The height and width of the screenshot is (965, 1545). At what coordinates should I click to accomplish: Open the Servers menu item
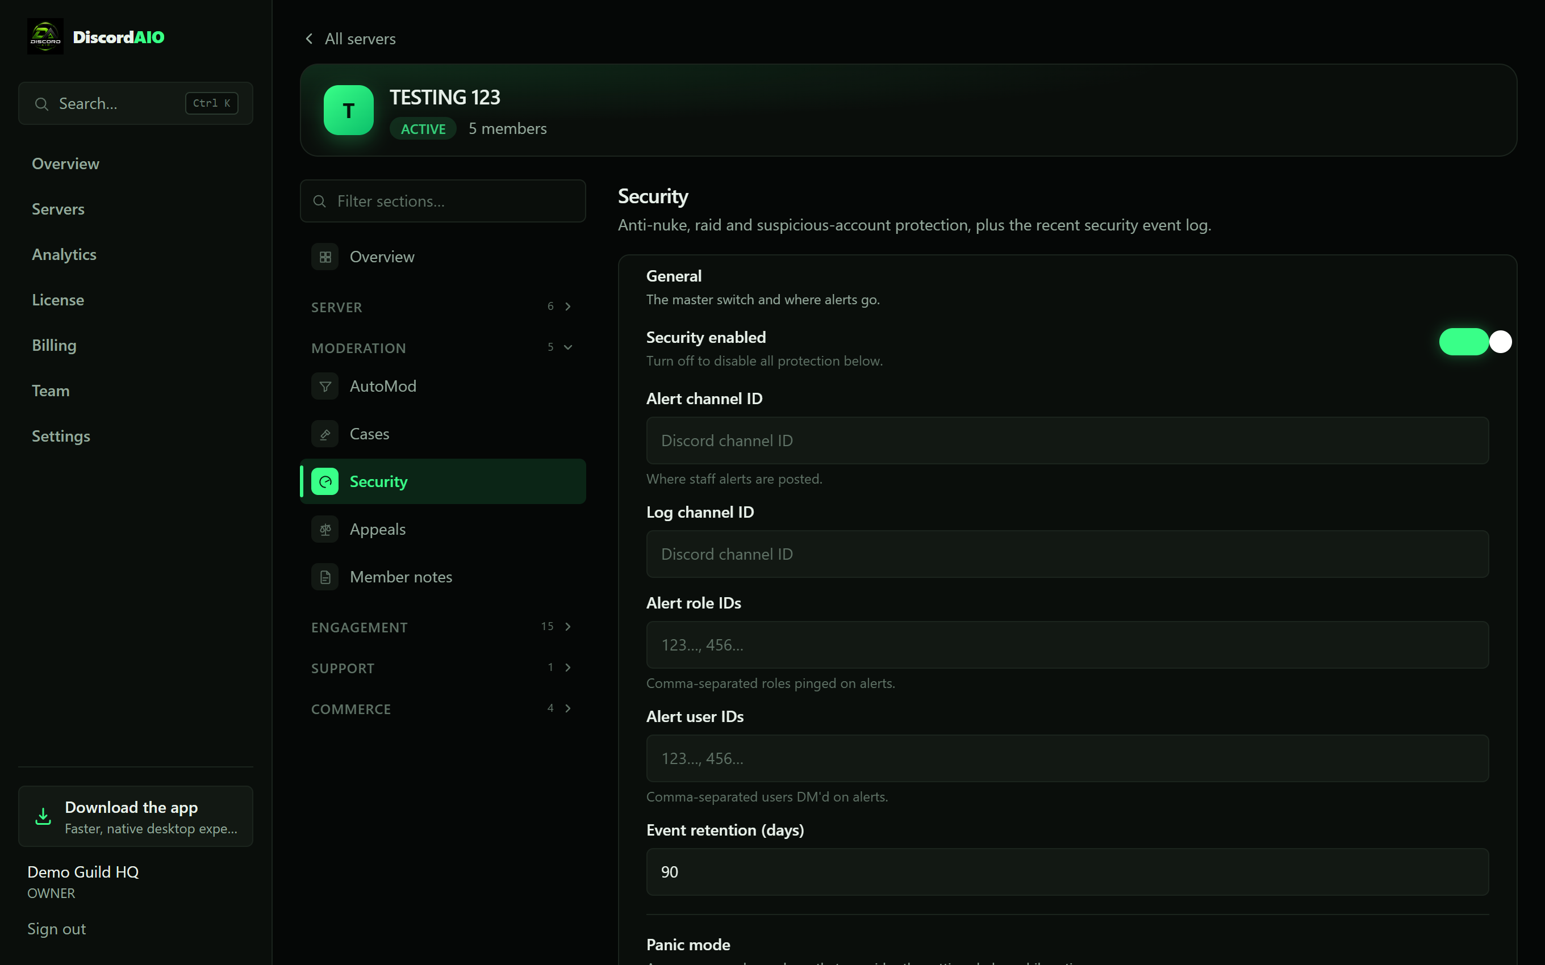58,209
